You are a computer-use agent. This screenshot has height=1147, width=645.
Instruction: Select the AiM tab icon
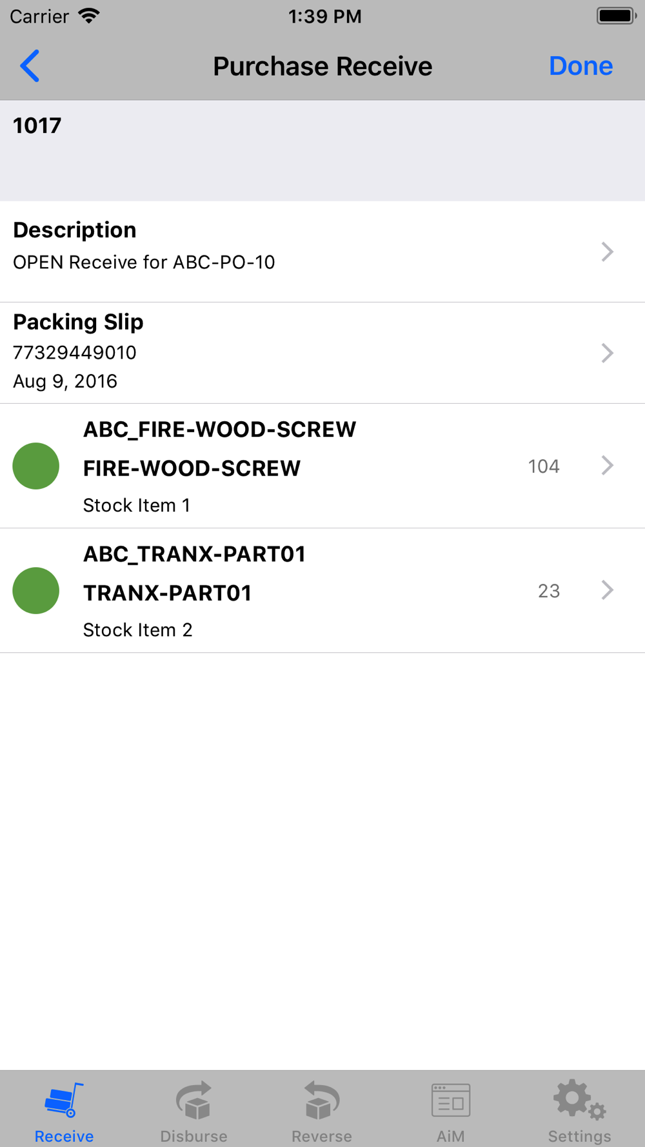pyautogui.click(x=450, y=1101)
